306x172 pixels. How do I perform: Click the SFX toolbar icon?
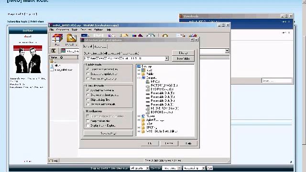[193, 35]
